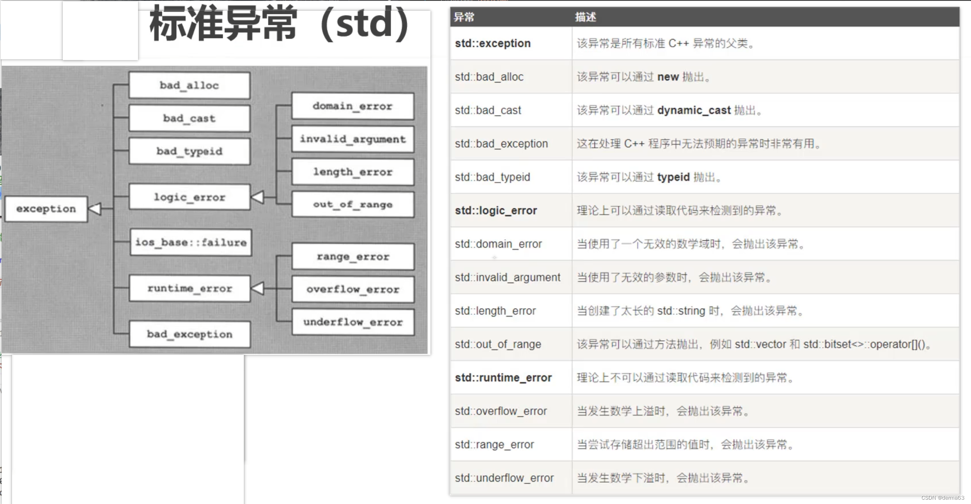
Task: Click the bad_alloc diagram box
Action: pyautogui.click(x=189, y=86)
